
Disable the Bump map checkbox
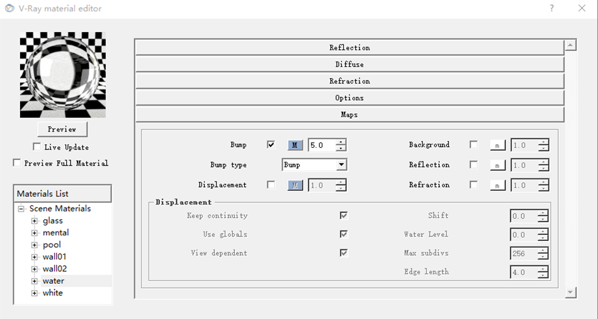click(x=271, y=145)
